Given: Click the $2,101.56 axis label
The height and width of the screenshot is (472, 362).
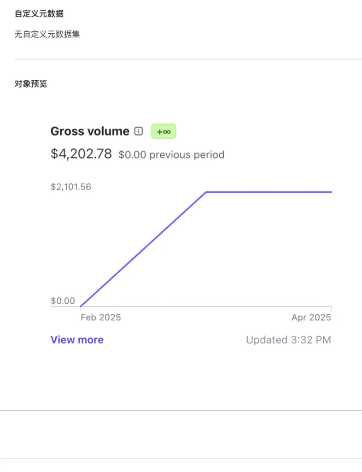Looking at the screenshot, I should (x=71, y=187).
